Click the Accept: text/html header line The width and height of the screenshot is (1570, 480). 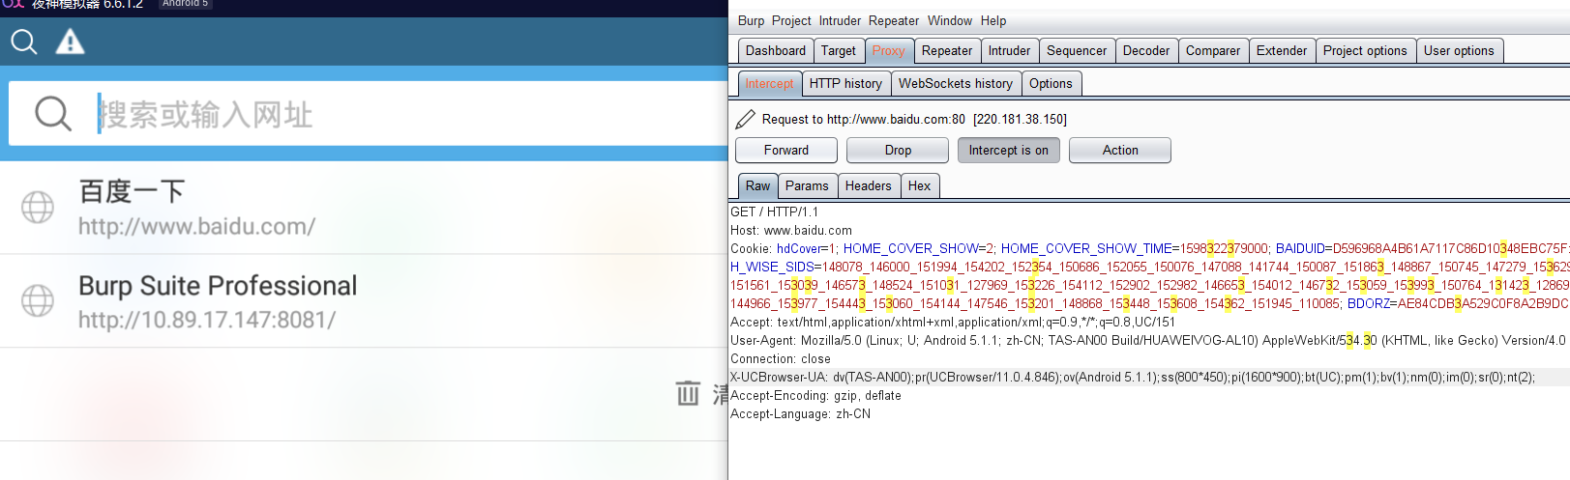pos(953,322)
